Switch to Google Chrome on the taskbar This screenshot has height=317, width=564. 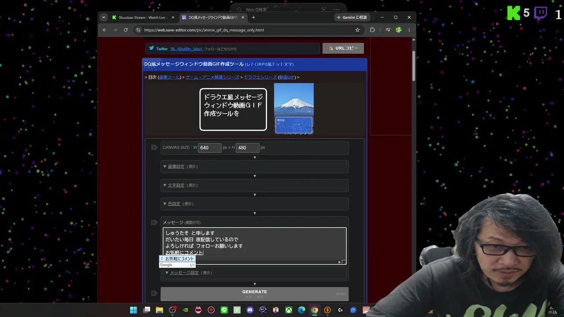click(x=314, y=310)
